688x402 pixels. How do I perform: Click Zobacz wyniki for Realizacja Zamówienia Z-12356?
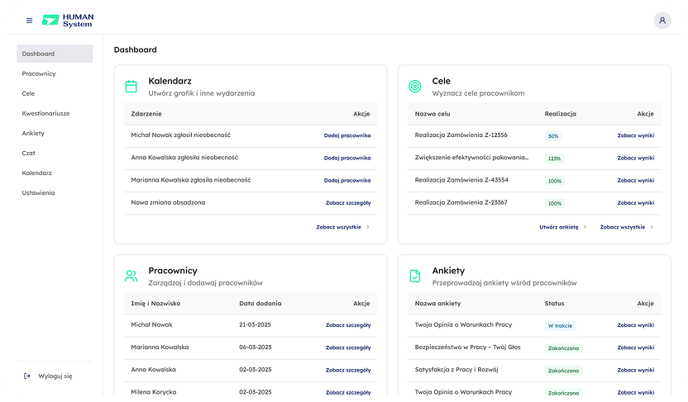(635, 135)
